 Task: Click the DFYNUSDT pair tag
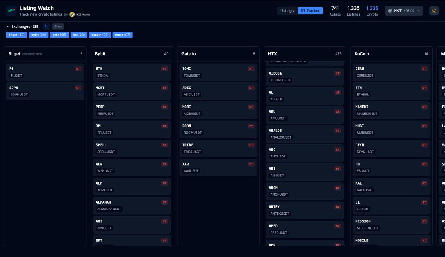[365, 152]
